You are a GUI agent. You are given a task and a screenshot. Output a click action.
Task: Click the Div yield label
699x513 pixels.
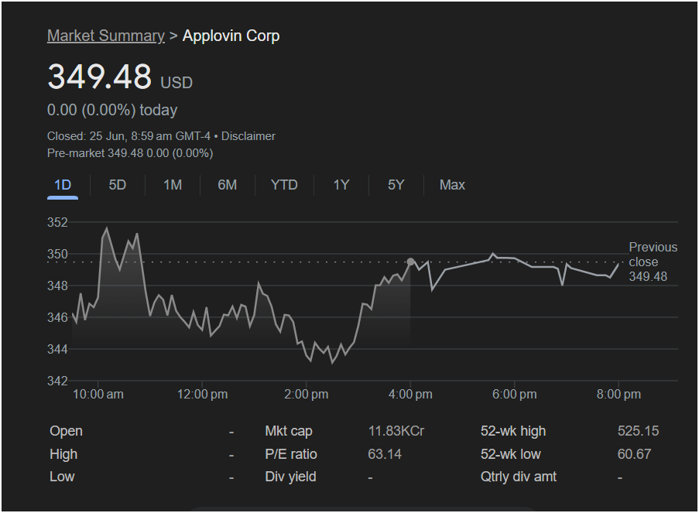click(x=290, y=477)
